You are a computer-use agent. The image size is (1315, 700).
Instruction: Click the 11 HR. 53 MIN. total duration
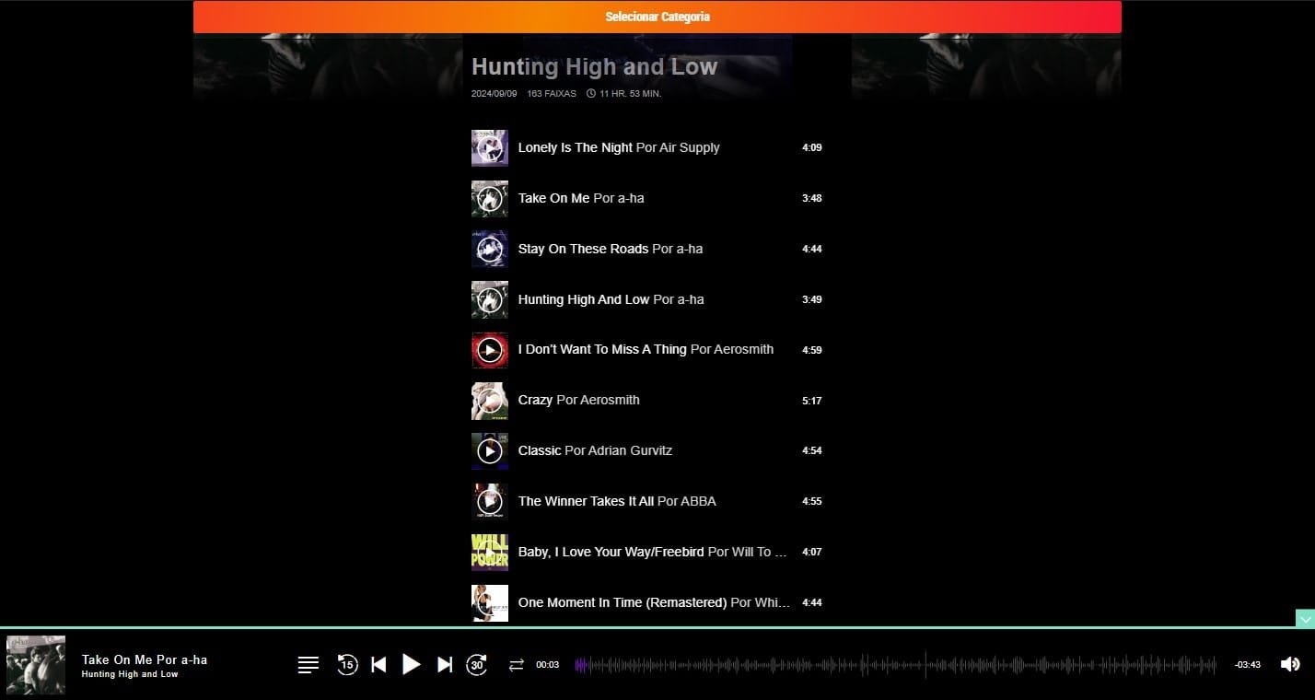624,94
